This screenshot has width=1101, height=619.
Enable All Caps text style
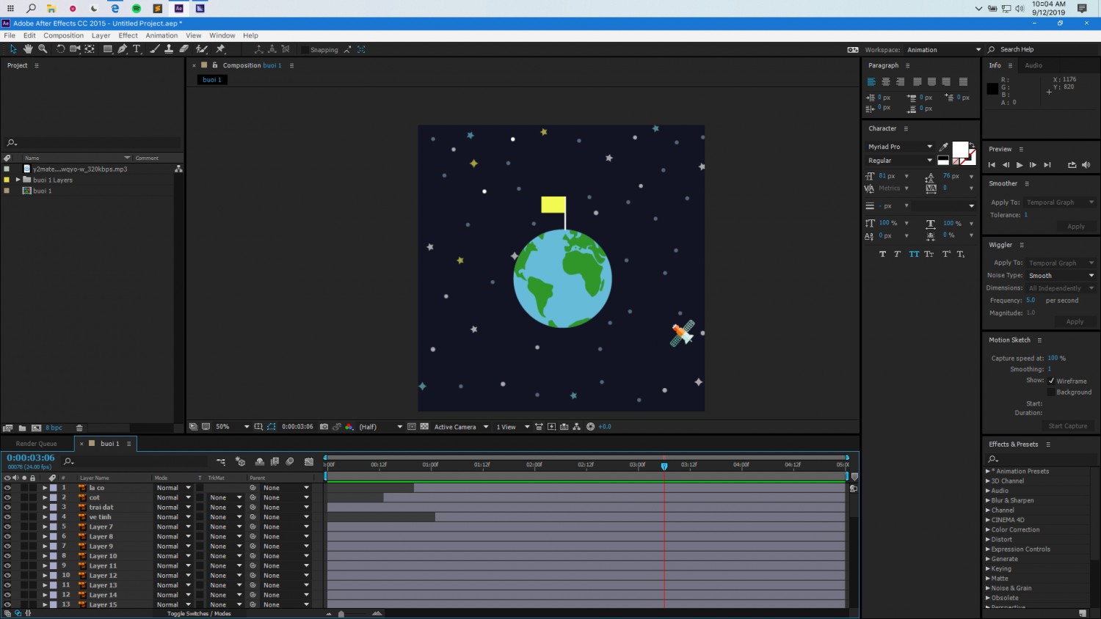pos(914,254)
